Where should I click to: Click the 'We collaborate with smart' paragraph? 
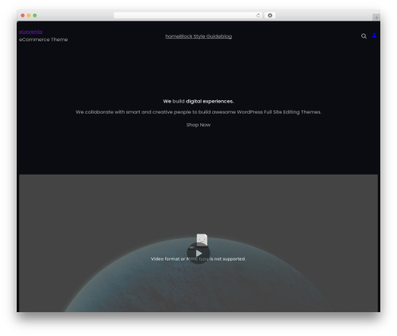coord(198,112)
